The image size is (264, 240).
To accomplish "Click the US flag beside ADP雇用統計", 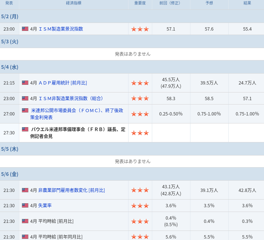I will coord(25,83).
